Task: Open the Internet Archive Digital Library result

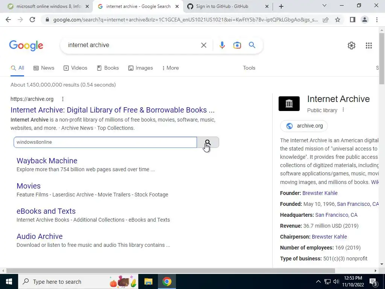Action: click(112, 110)
